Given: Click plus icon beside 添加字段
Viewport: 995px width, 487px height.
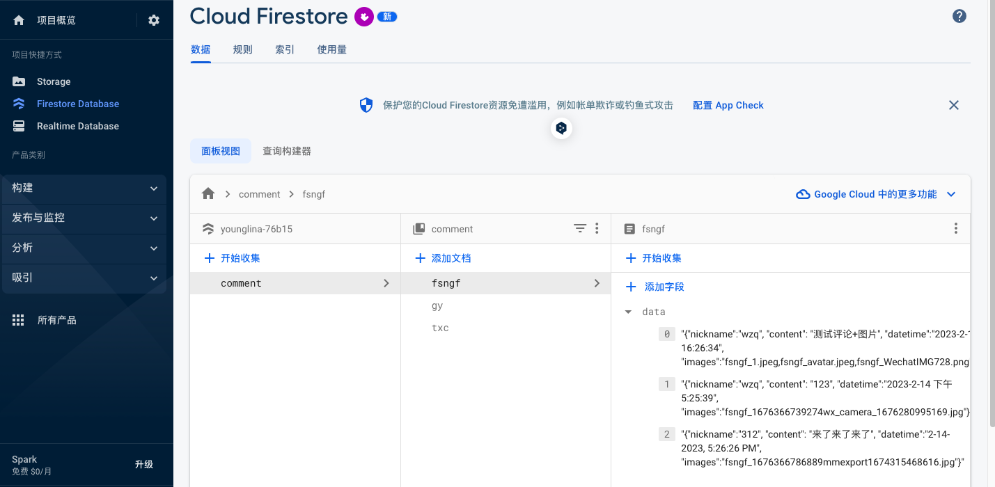Looking at the screenshot, I should (631, 287).
